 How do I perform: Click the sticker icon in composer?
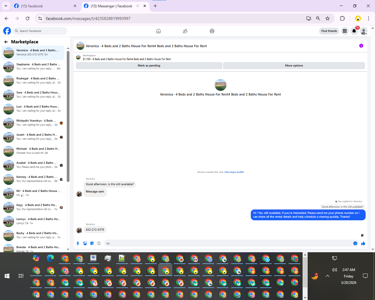(92, 243)
